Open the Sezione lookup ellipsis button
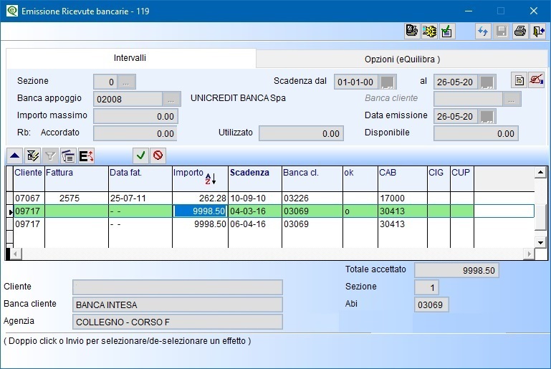Viewport: 551px width, 369px height. click(x=127, y=82)
